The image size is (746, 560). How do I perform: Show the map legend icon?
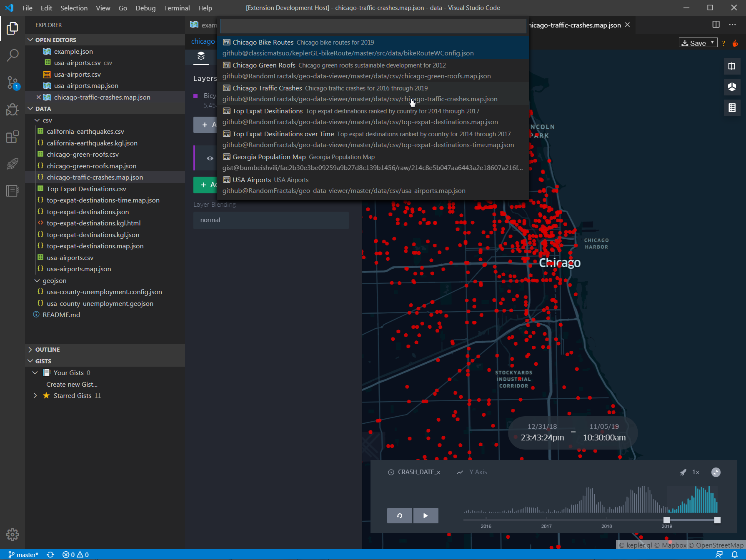(732, 108)
